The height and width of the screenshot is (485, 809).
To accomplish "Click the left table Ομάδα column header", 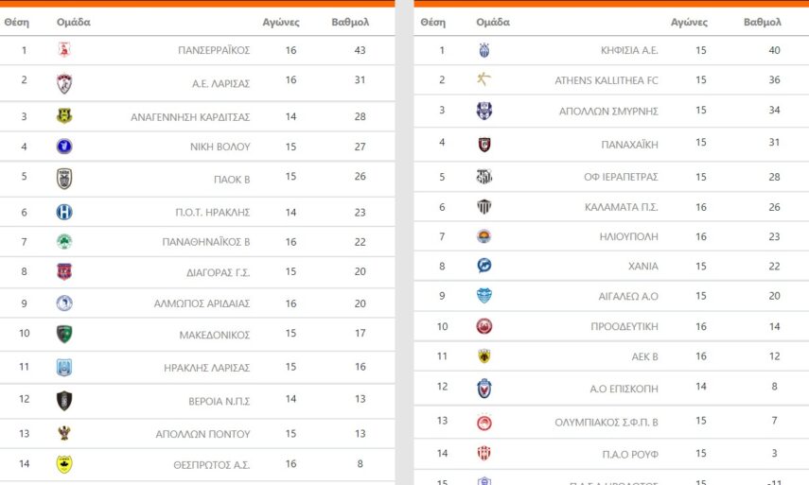I will point(74,22).
